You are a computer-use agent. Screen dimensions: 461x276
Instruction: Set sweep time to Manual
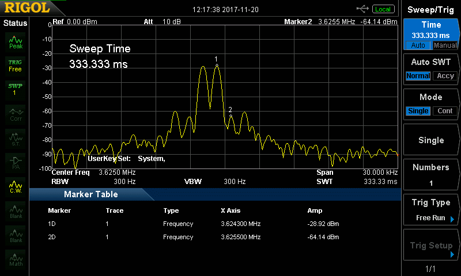click(x=445, y=45)
